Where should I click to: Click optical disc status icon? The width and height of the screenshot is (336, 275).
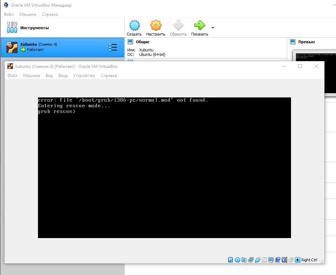pyautogui.click(x=237, y=260)
